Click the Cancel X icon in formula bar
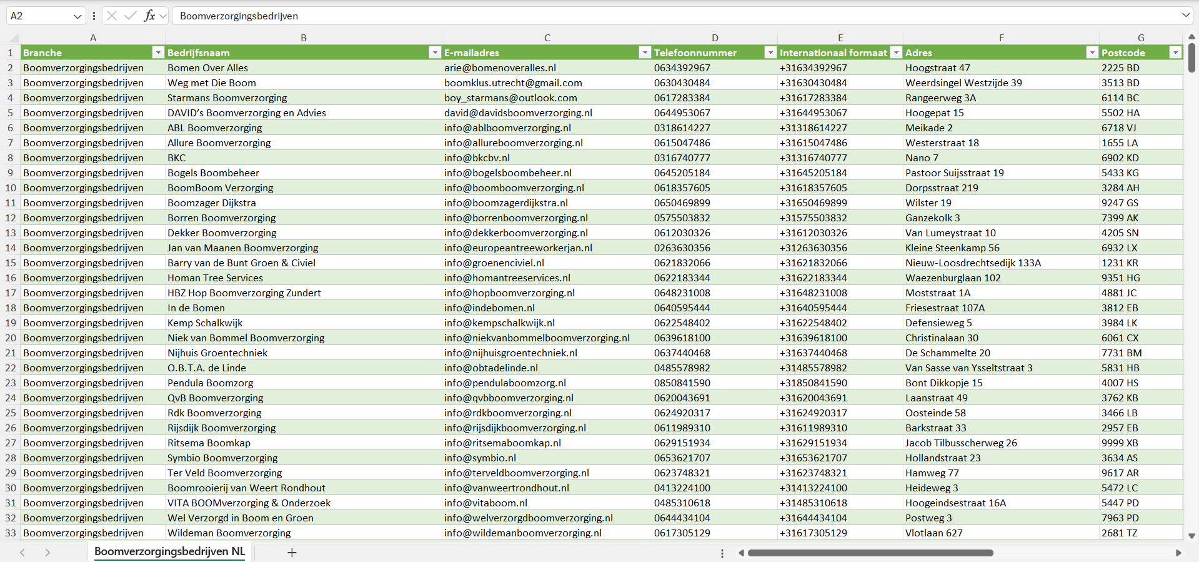Image resolution: width=1199 pixels, height=562 pixels. click(x=112, y=16)
